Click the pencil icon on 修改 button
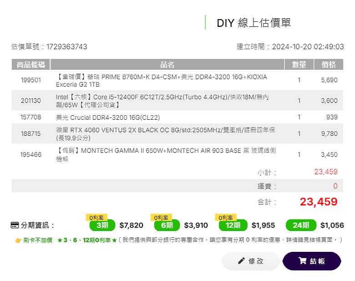The image size is (355, 281). tap(241, 261)
